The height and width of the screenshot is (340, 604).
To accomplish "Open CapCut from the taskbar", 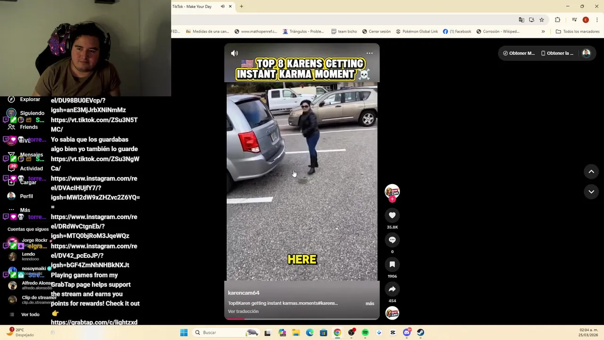I will pos(393,332).
